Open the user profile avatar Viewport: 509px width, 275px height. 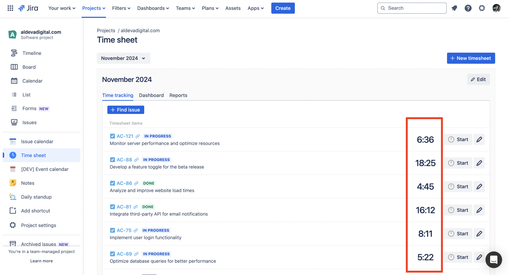pyautogui.click(x=496, y=8)
